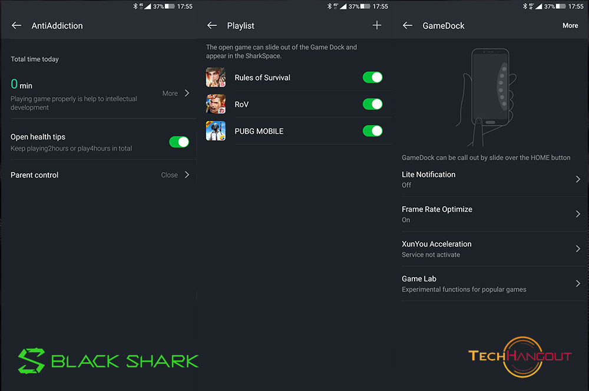Tap battery icon in Playlist status bar
This screenshot has height=391, width=589.
coord(366,6)
